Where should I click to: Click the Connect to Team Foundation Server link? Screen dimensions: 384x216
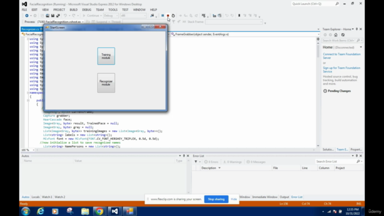[x=341, y=56]
